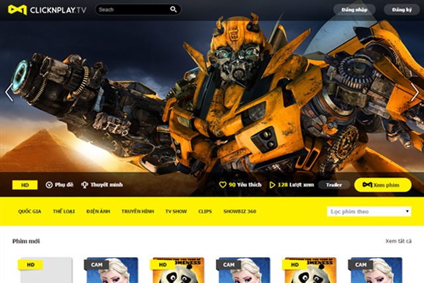This screenshot has height=283, width=424.
Task: Go to previous banner slide arrow
Action: [9, 92]
